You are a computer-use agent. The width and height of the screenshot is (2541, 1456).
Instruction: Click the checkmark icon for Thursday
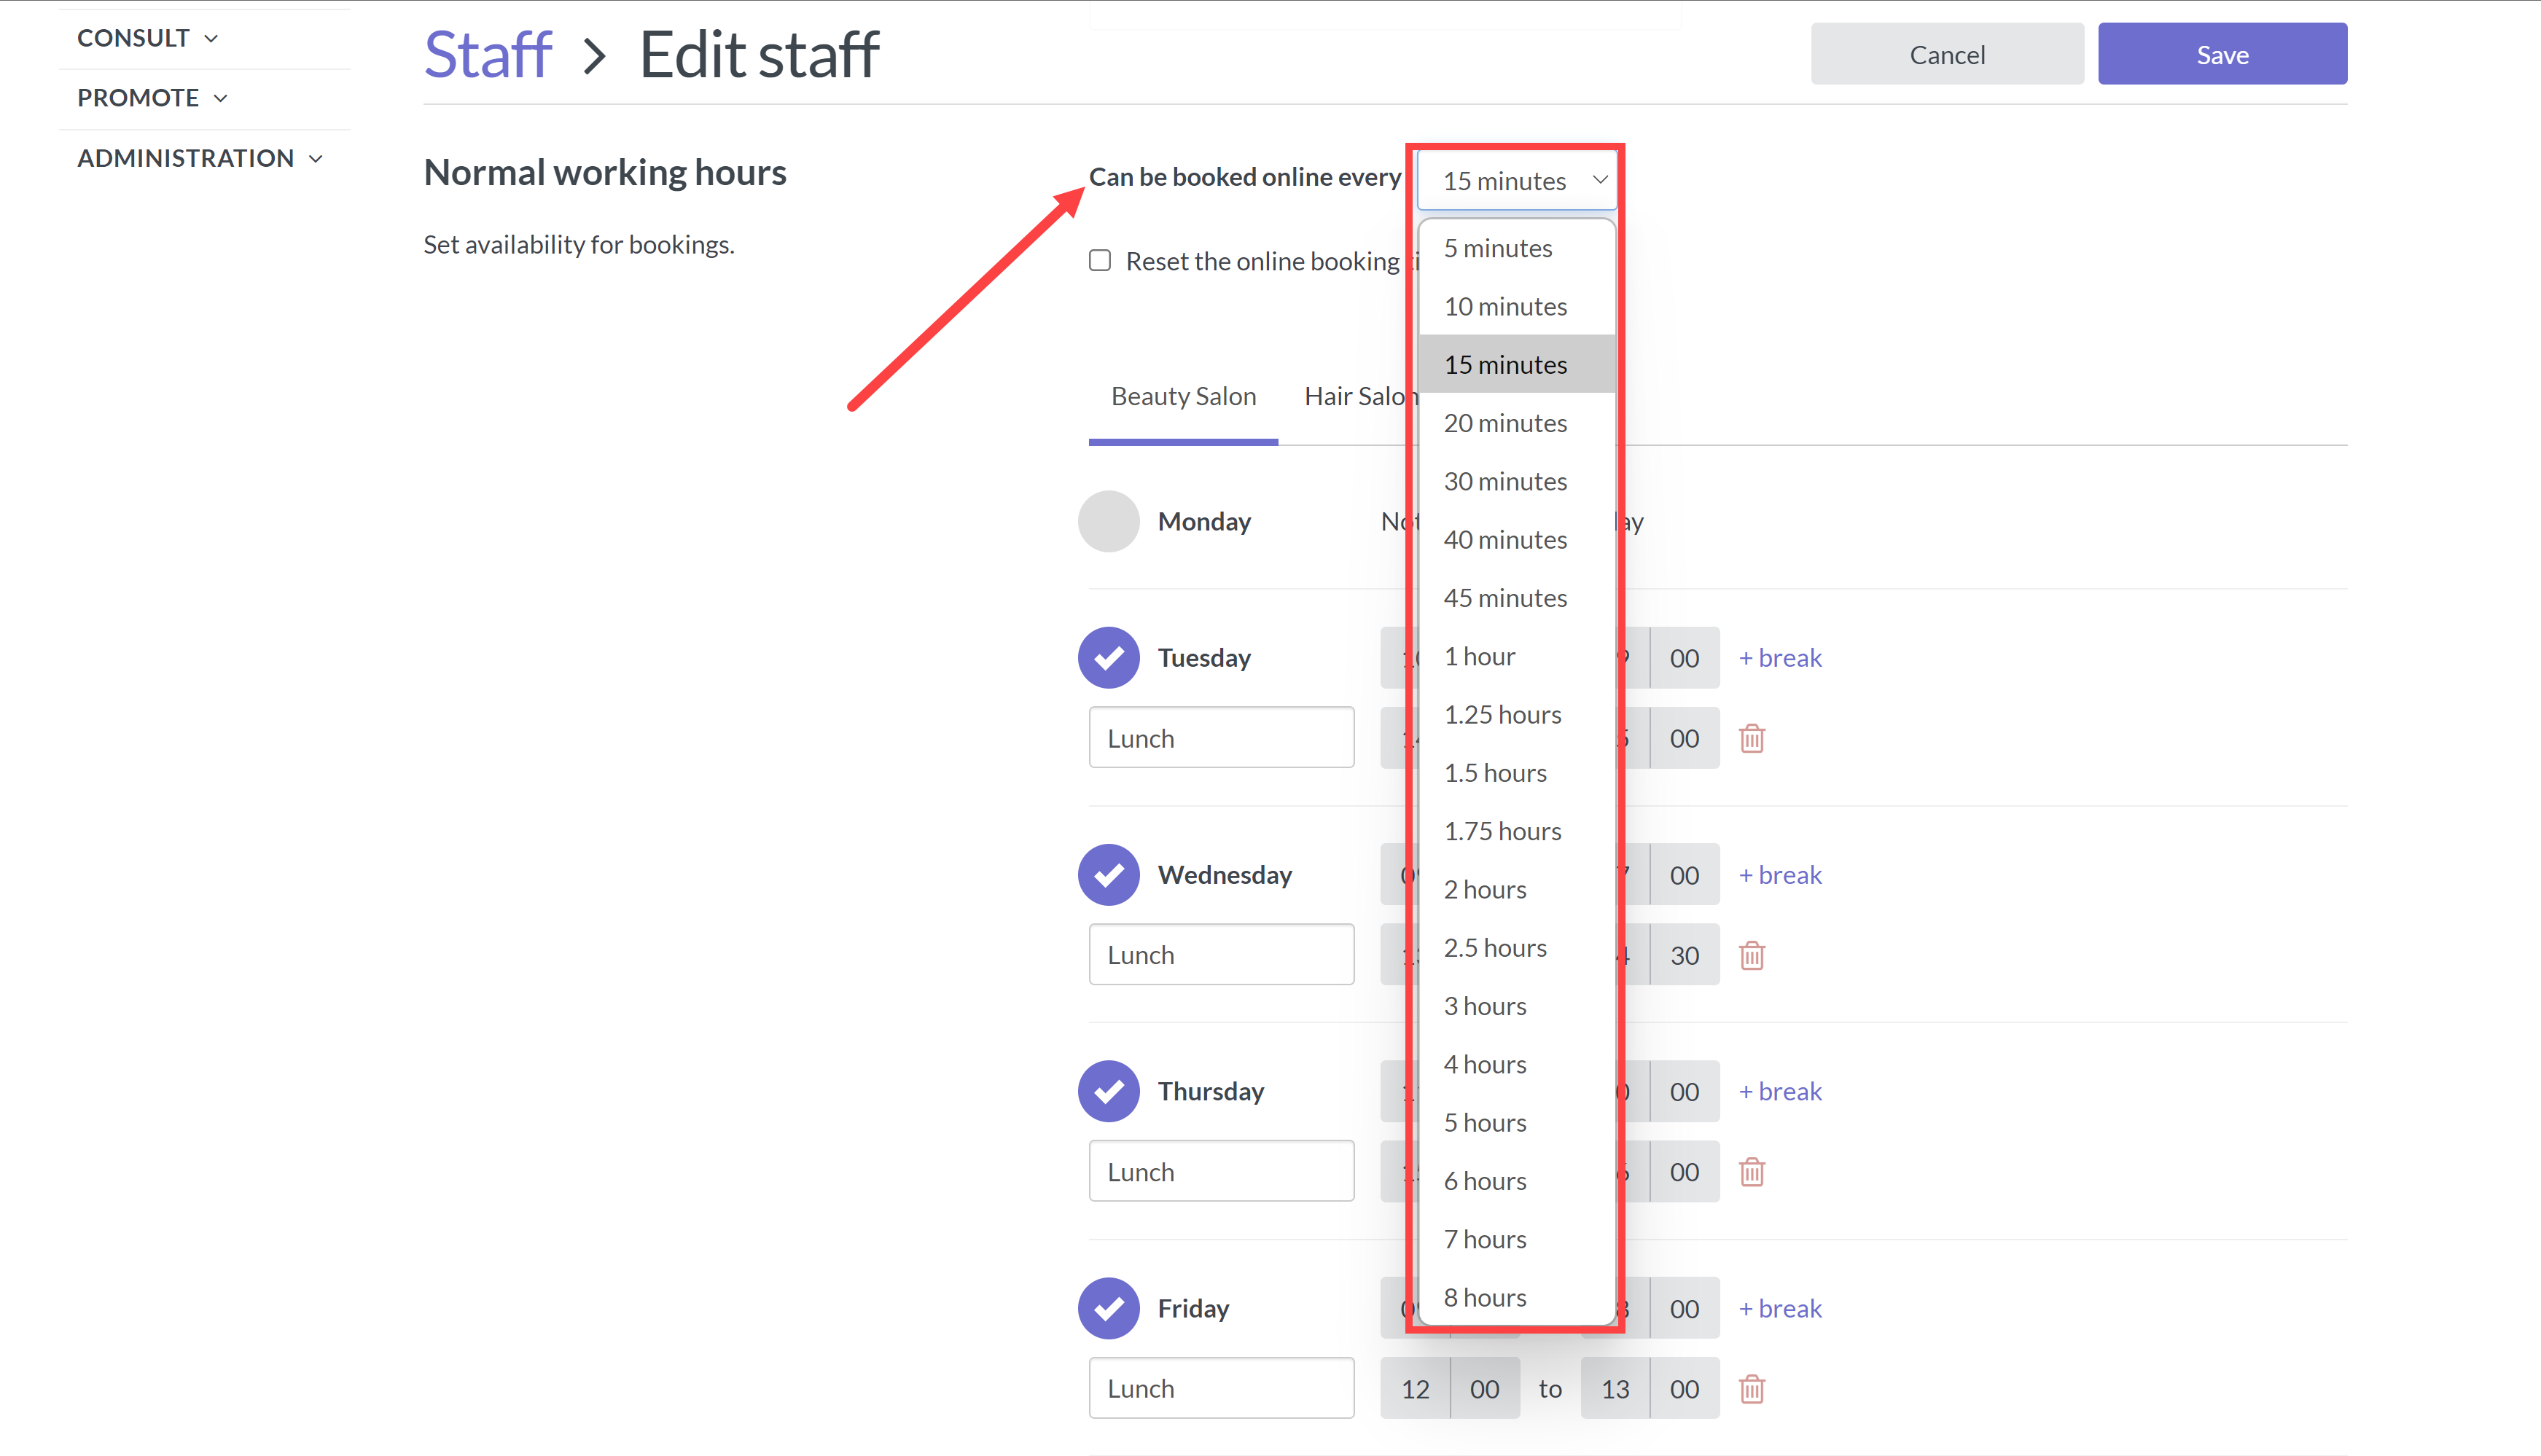[1108, 1090]
